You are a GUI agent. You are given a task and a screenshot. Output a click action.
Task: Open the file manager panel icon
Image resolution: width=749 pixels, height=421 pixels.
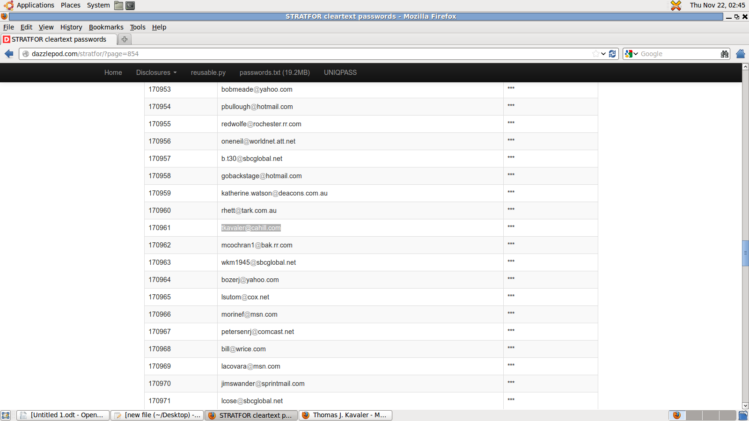click(119, 6)
